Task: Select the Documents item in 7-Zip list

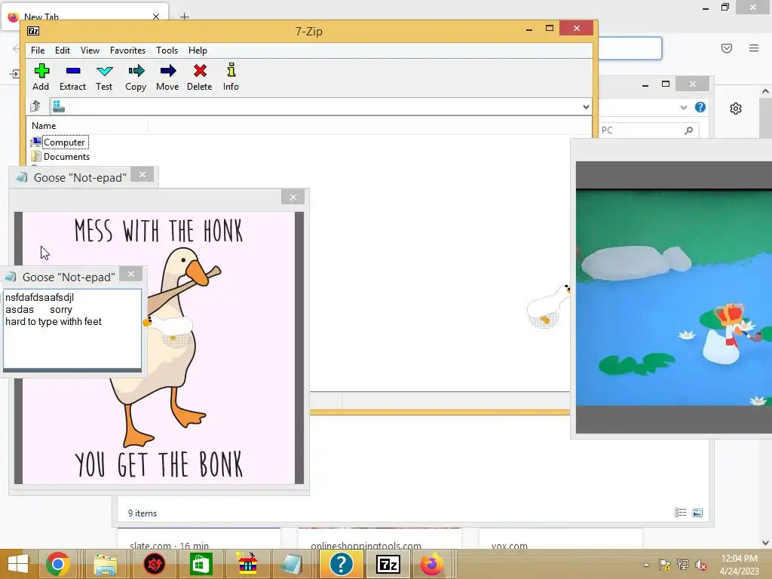Action: 60,157
